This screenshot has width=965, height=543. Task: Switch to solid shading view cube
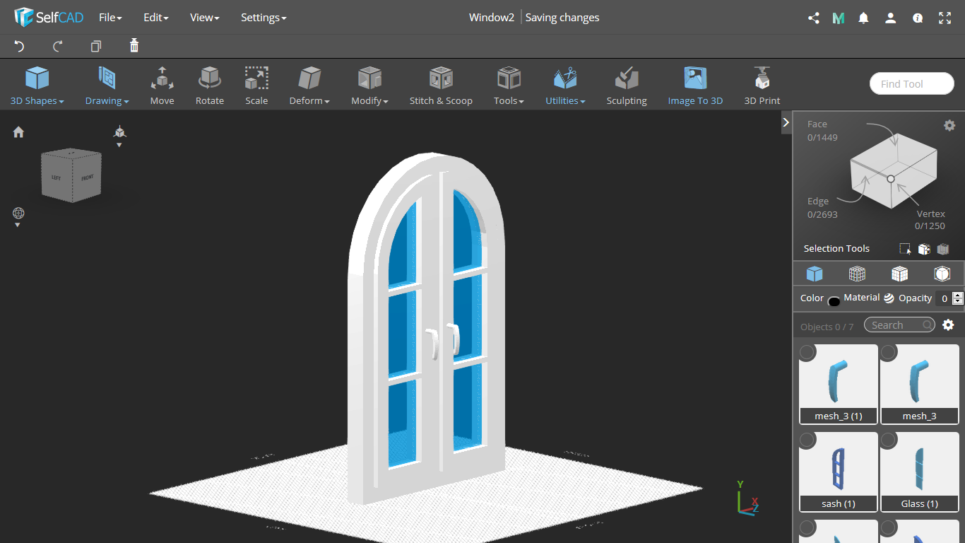pos(815,274)
